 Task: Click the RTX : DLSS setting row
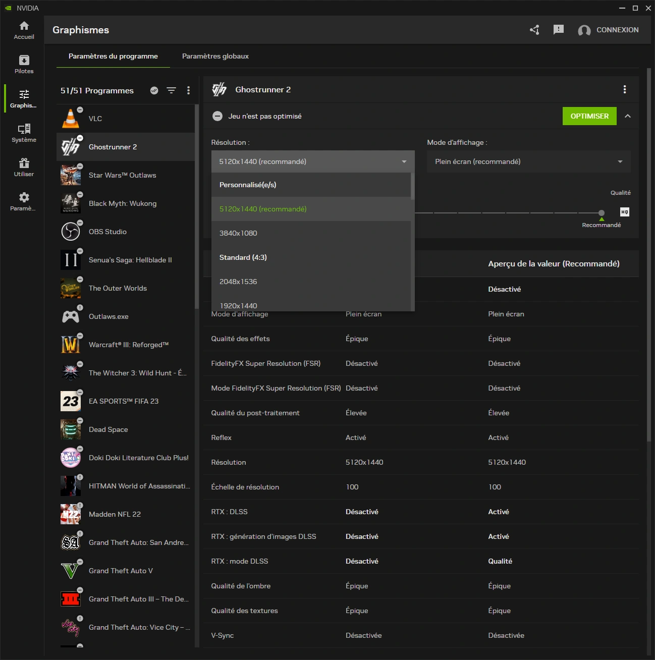421,512
